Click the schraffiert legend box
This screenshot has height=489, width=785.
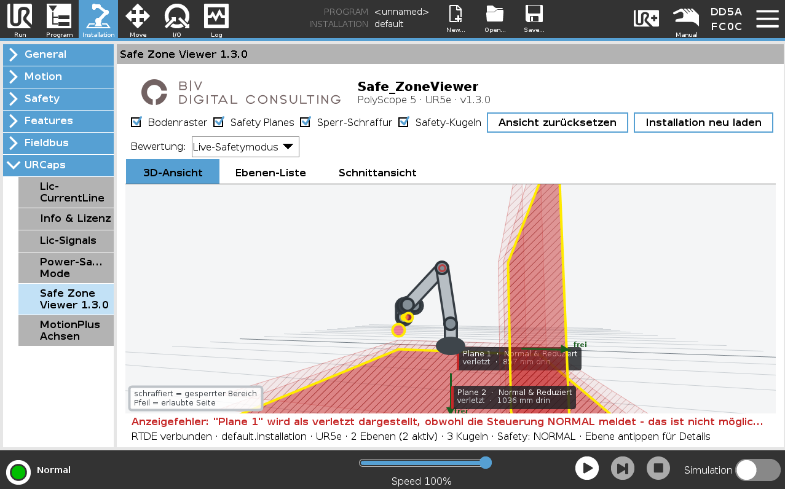point(195,398)
